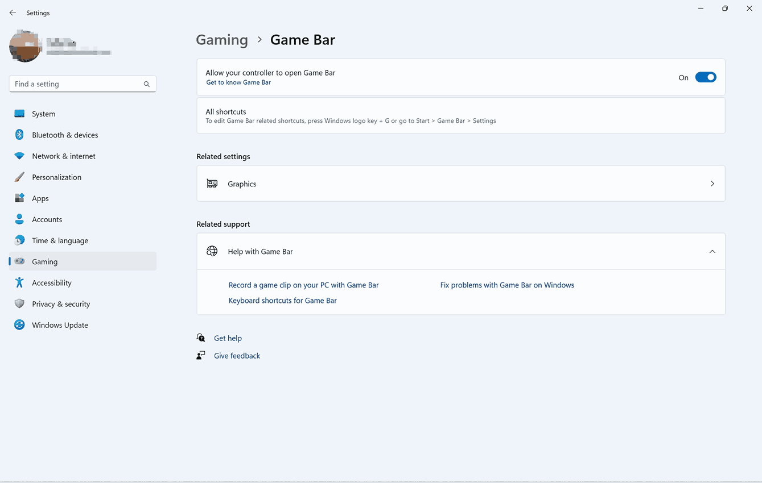Click the Gaming breadcrumb
This screenshot has height=483, width=762.
tap(222, 40)
